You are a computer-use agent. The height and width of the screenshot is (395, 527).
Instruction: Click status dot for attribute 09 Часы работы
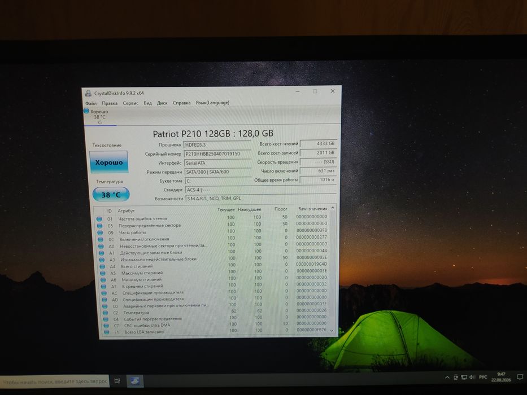tap(100, 232)
